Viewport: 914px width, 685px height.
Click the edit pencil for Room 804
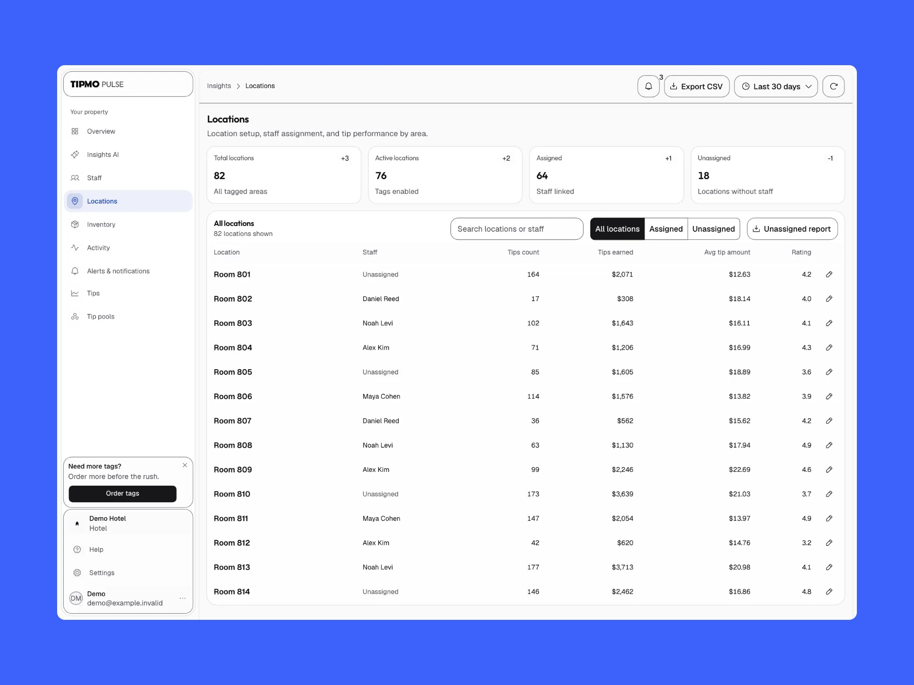(829, 348)
